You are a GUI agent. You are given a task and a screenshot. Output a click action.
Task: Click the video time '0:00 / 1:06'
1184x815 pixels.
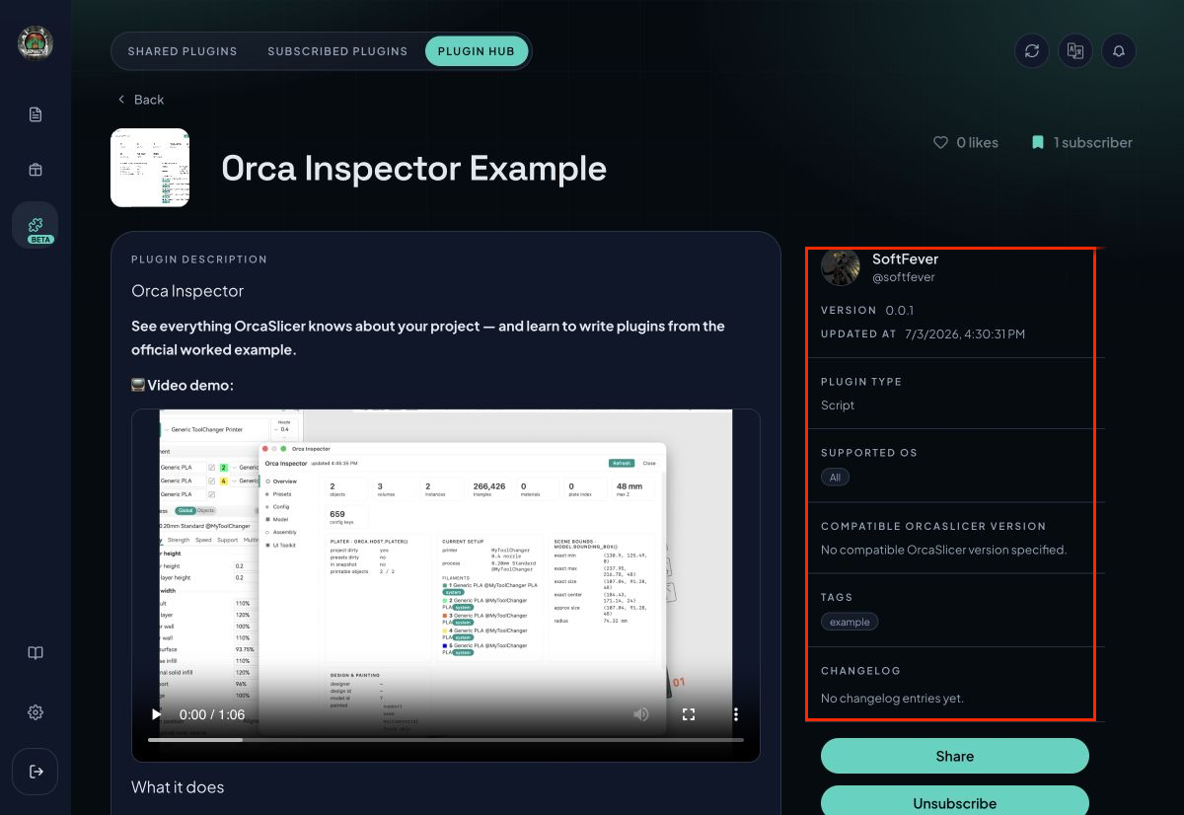pyautogui.click(x=212, y=714)
